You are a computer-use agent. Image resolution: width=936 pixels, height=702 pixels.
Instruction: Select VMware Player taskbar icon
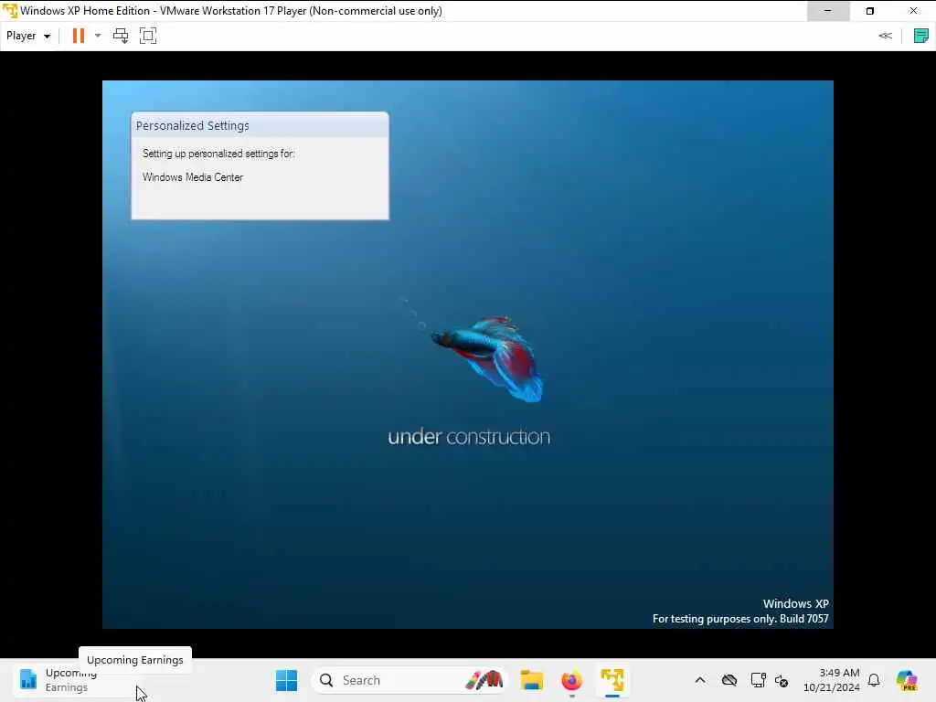click(x=612, y=680)
